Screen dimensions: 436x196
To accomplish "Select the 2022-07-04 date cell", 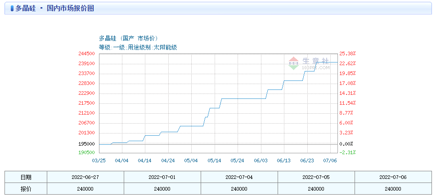I will coord(239,177).
